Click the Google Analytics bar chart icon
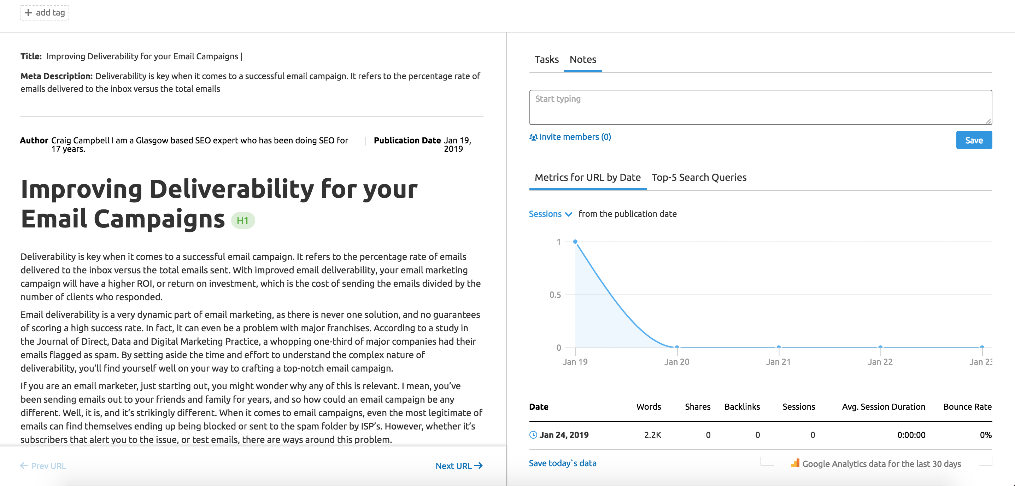Viewport: 1015px width, 486px height. point(795,463)
